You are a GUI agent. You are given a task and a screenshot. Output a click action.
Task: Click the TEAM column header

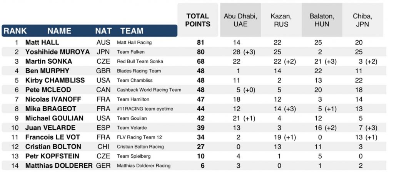point(132,31)
